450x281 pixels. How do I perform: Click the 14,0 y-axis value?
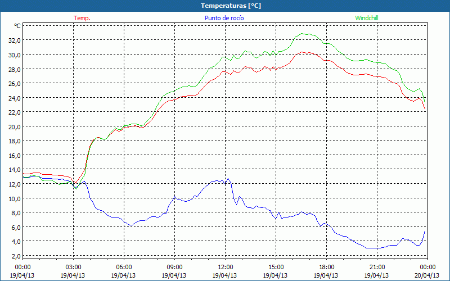15,170
